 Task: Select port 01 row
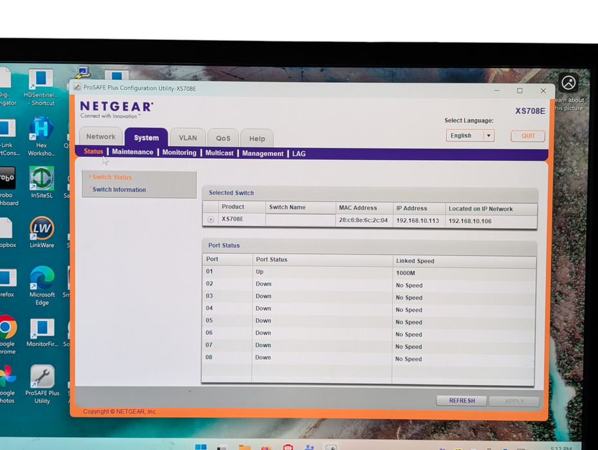pyautogui.click(x=369, y=273)
